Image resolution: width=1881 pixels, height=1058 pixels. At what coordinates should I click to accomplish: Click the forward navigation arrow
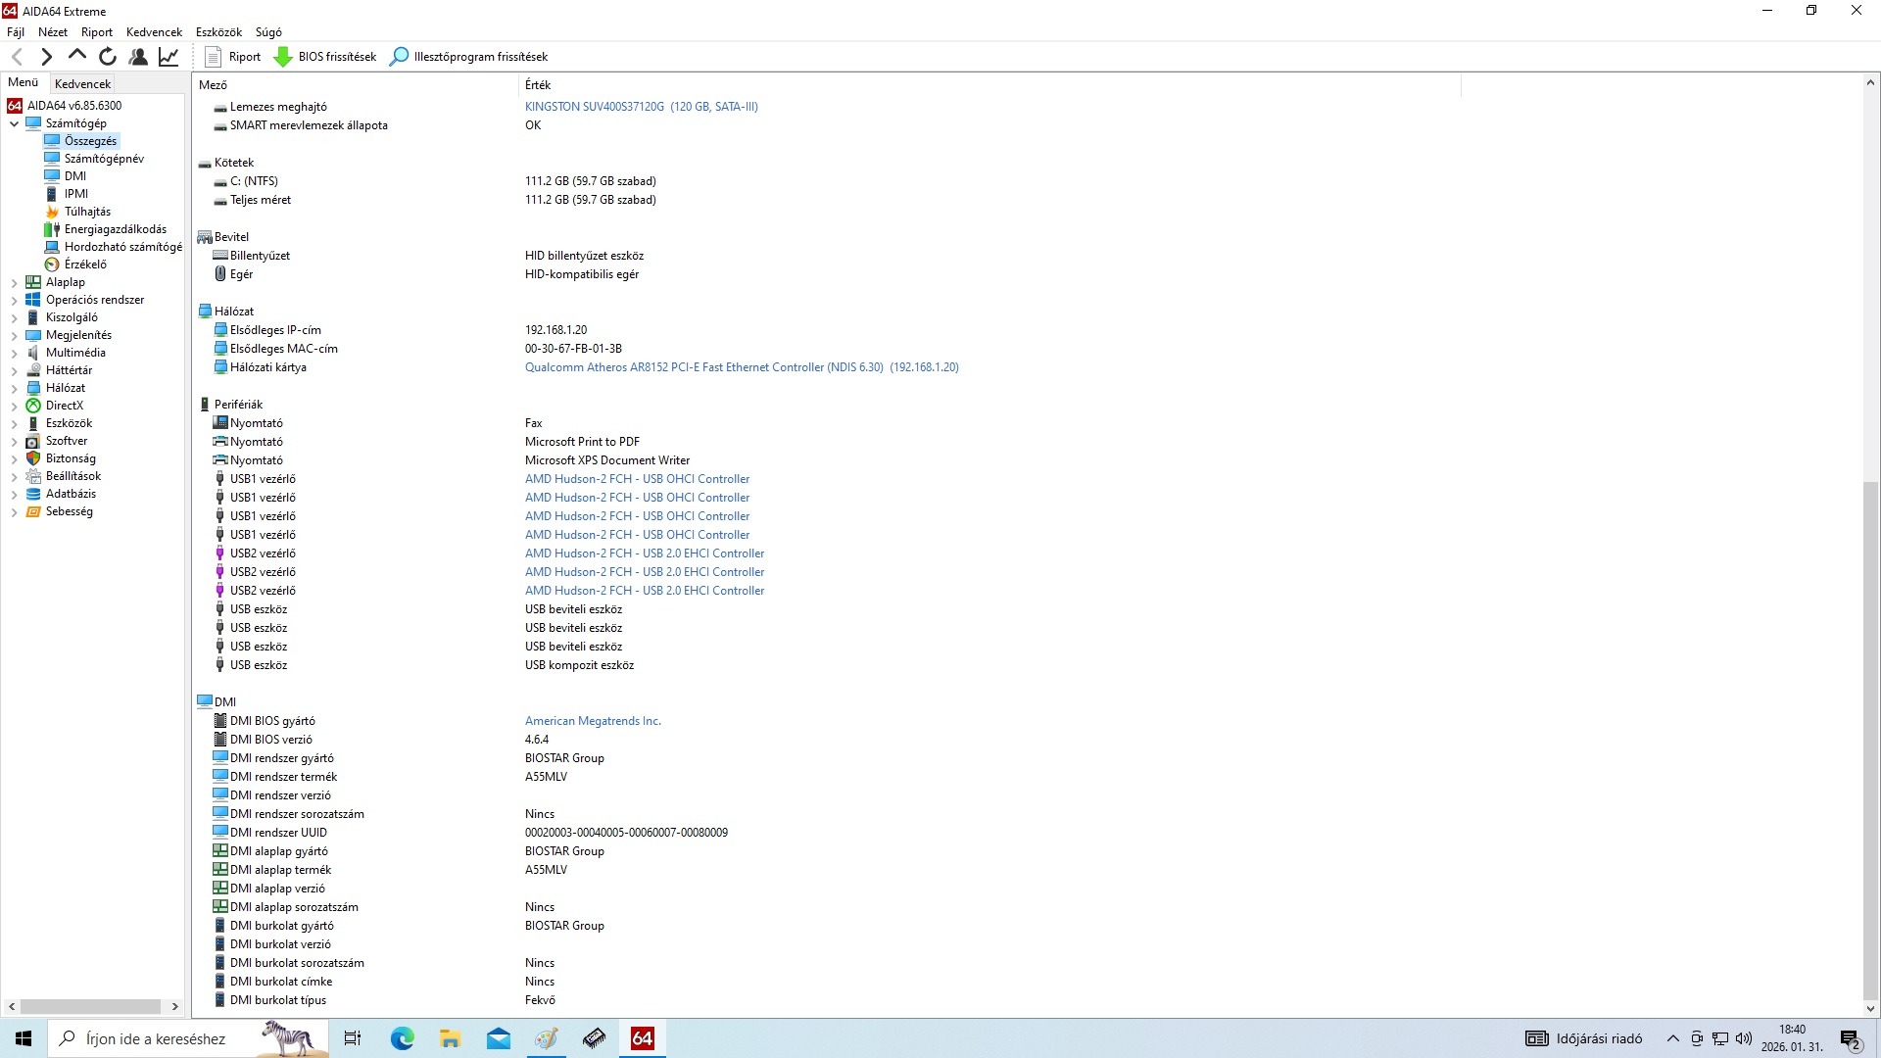click(x=46, y=57)
